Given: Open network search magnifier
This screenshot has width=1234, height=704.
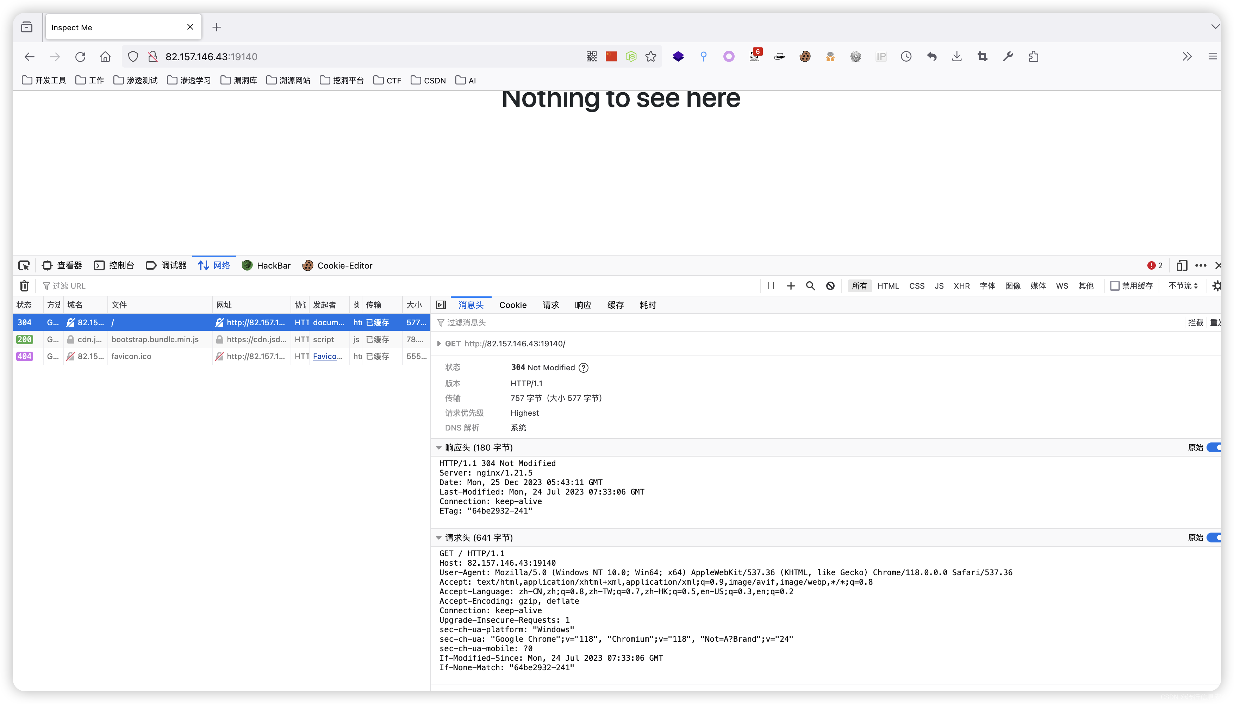Looking at the screenshot, I should coord(811,286).
